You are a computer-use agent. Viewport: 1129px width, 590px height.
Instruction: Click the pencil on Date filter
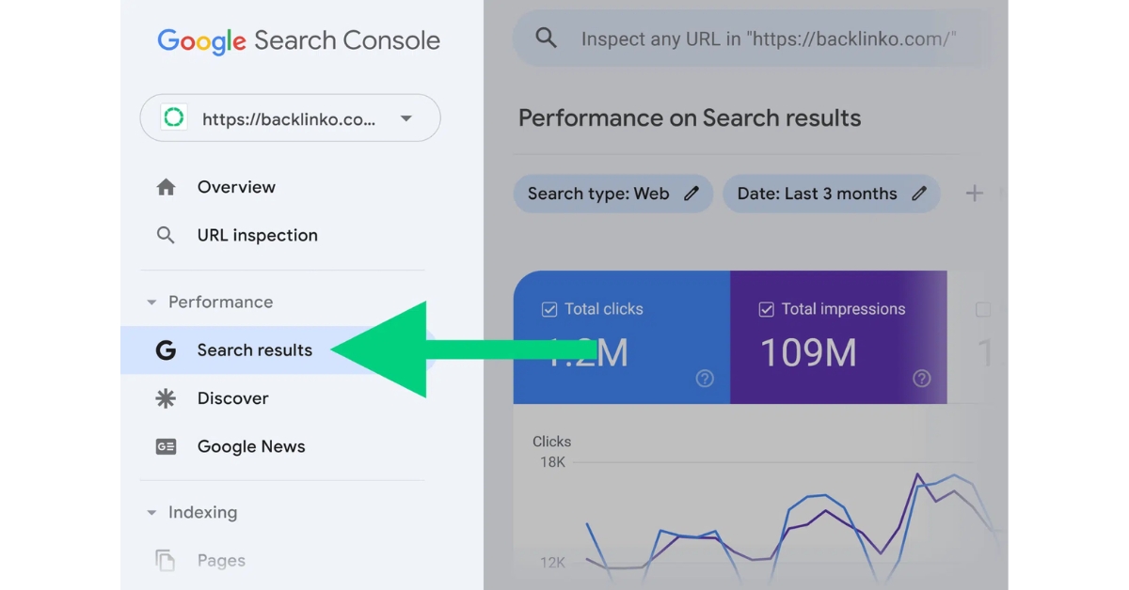[x=919, y=194]
